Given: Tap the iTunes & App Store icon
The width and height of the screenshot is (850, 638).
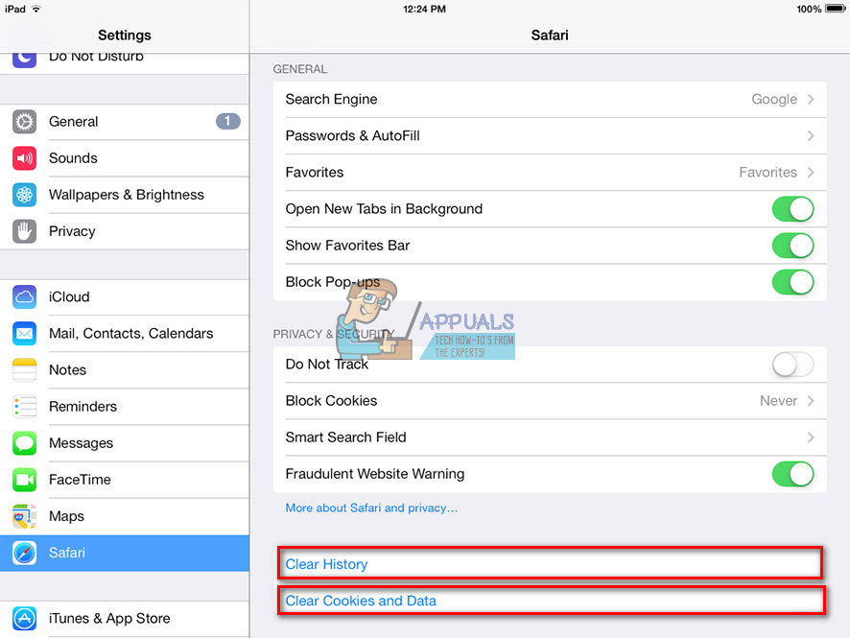Looking at the screenshot, I should click(x=24, y=619).
